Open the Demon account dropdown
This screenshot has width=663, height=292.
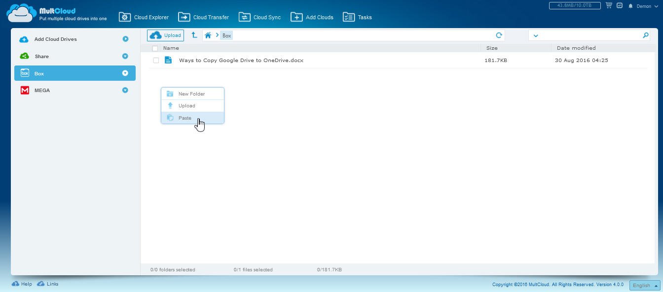[647, 6]
